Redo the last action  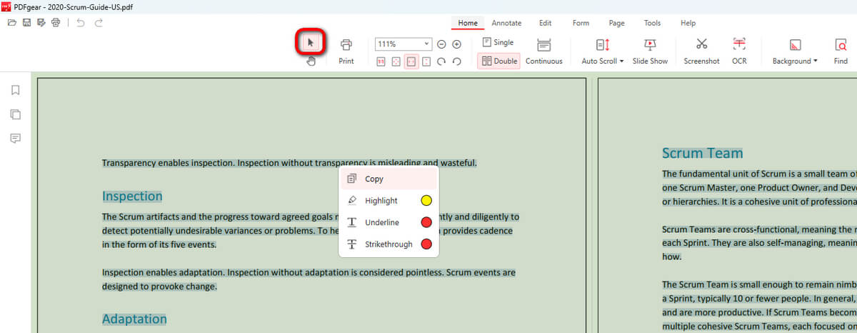click(x=99, y=23)
